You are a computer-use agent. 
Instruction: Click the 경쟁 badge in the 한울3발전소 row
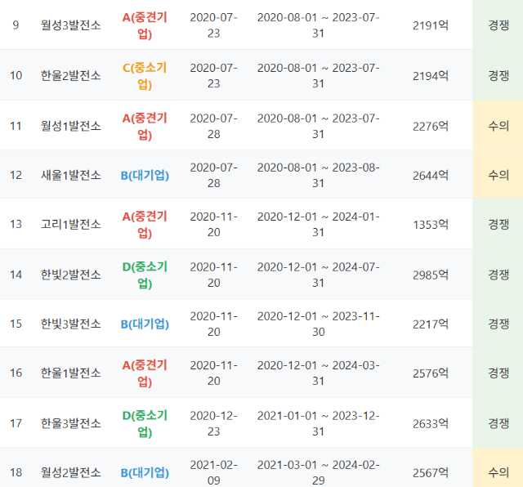[498, 423]
